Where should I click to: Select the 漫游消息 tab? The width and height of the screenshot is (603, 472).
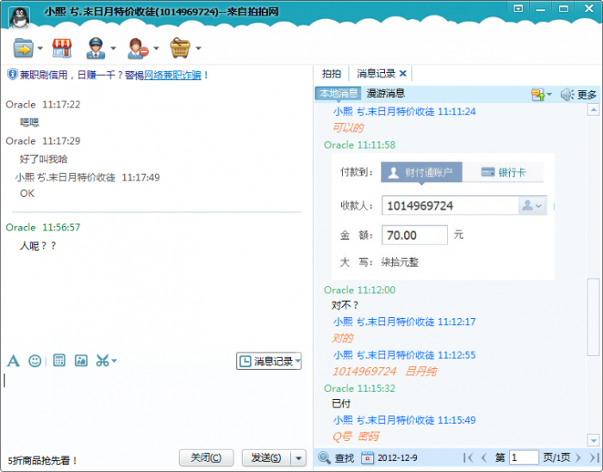385,93
